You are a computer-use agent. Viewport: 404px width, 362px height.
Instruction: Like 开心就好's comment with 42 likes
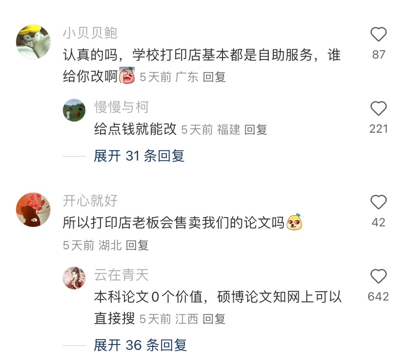378,202
